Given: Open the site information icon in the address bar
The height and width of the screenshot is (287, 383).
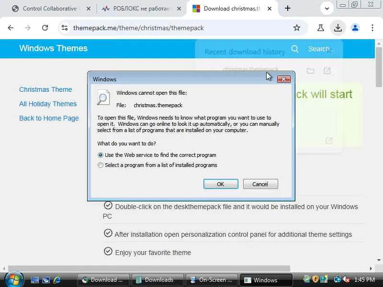Looking at the screenshot, I should click(x=65, y=28).
